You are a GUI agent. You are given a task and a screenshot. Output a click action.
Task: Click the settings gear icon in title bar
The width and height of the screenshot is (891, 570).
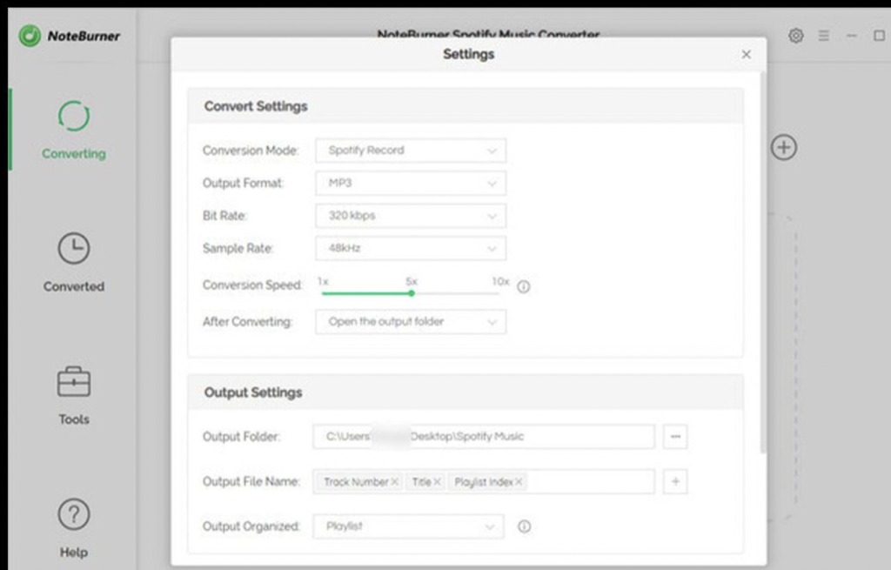795,36
